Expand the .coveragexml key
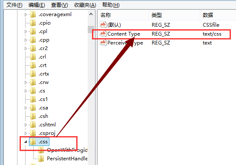This screenshot has height=165, width=236. (x=26, y=14)
